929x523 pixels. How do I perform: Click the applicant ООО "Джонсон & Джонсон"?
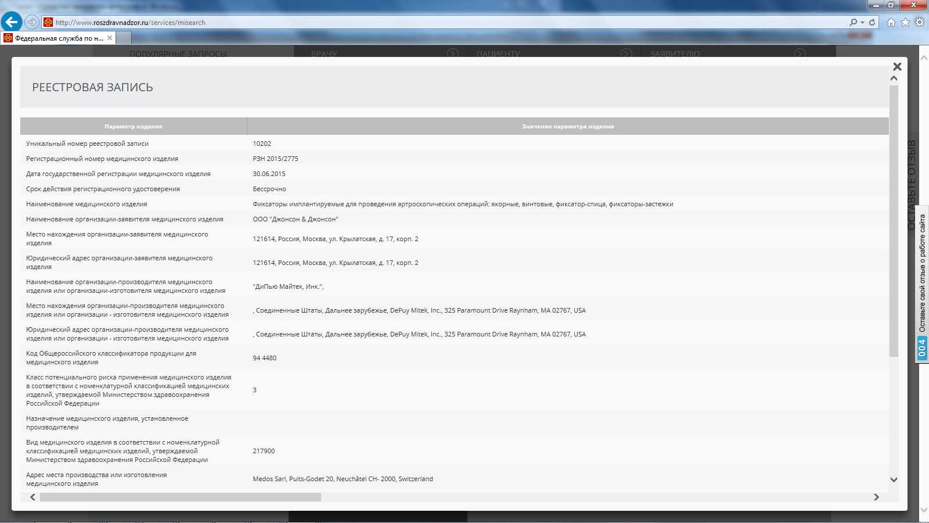pyautogui.click(x=295, y=219)
